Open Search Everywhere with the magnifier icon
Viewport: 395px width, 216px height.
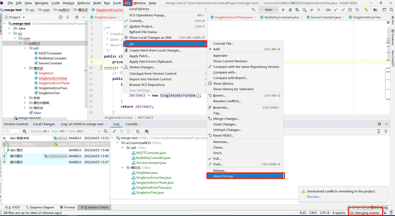391,9
